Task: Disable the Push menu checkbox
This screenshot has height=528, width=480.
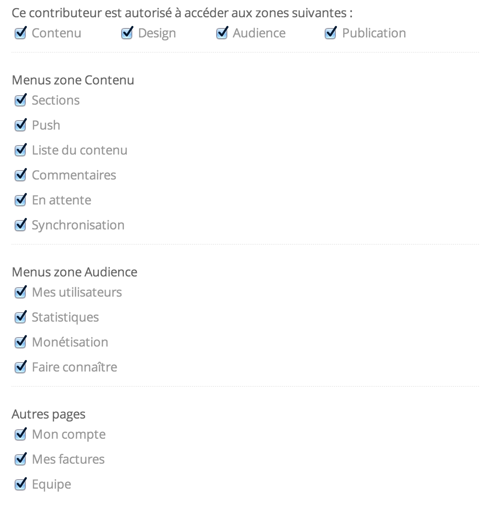Action: pos(20,126)
